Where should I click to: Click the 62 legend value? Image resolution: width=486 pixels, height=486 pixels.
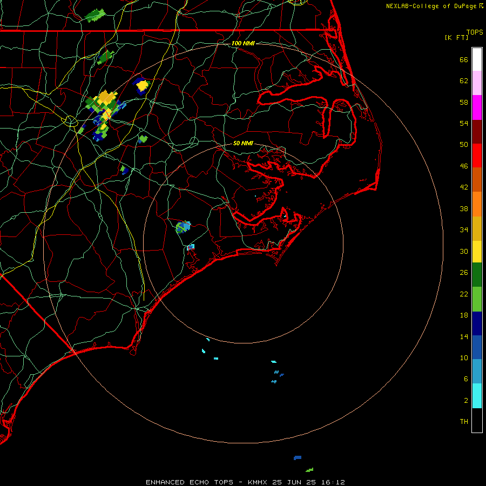464,81
